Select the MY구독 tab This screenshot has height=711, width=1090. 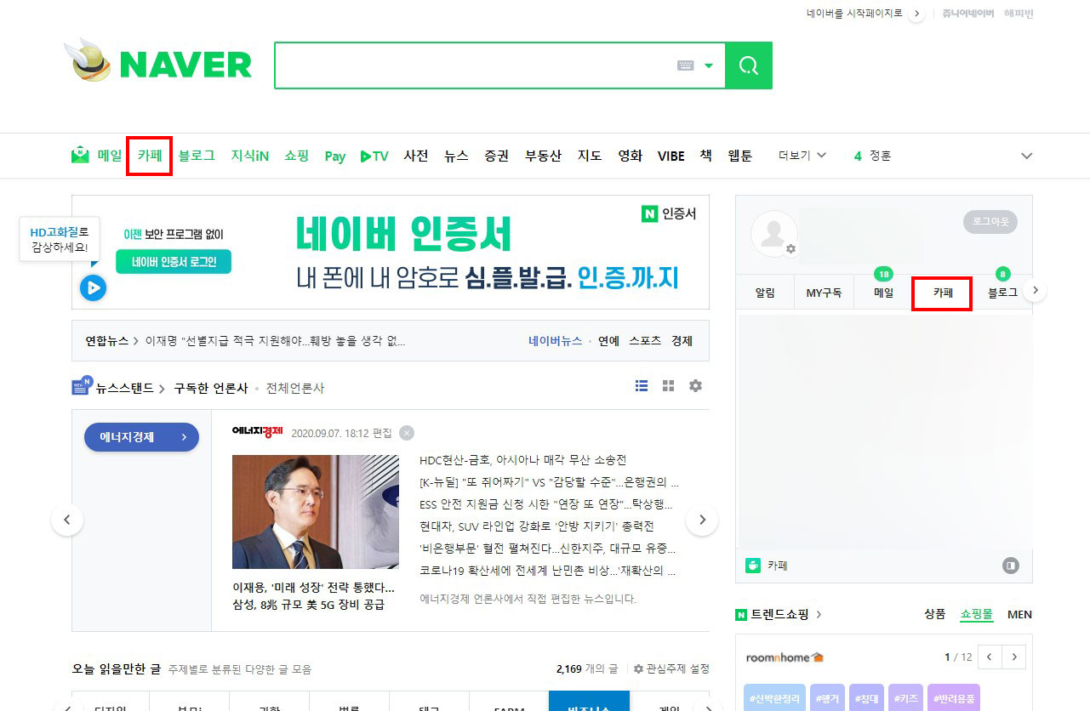point(824,293)
